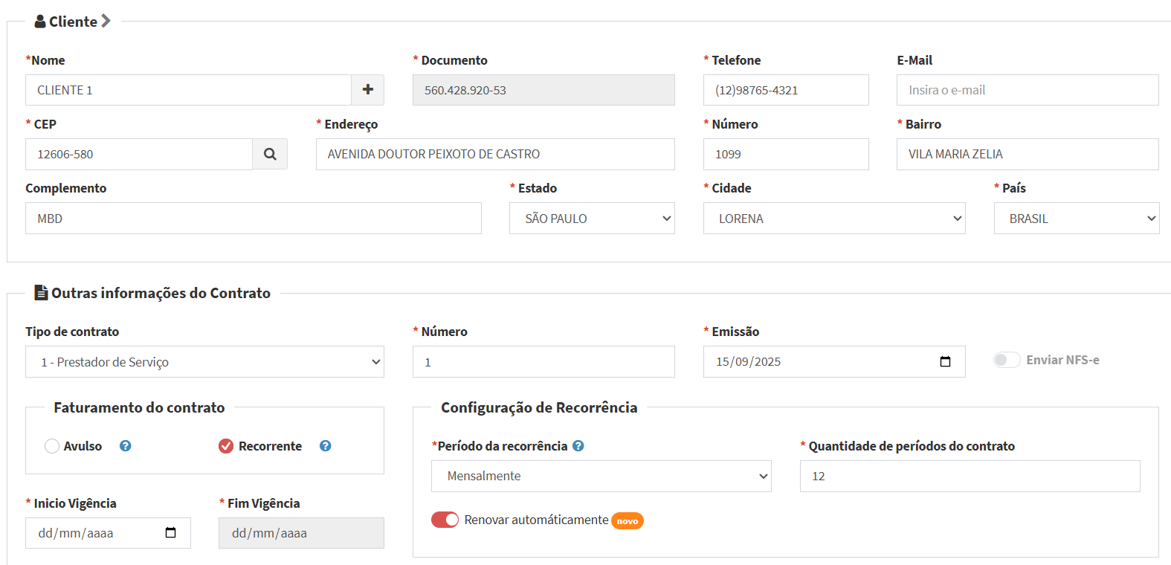Click the E-Mail input field
Image resolution: width=1171 pixels, height=565 pixels.
(1027, 90)
